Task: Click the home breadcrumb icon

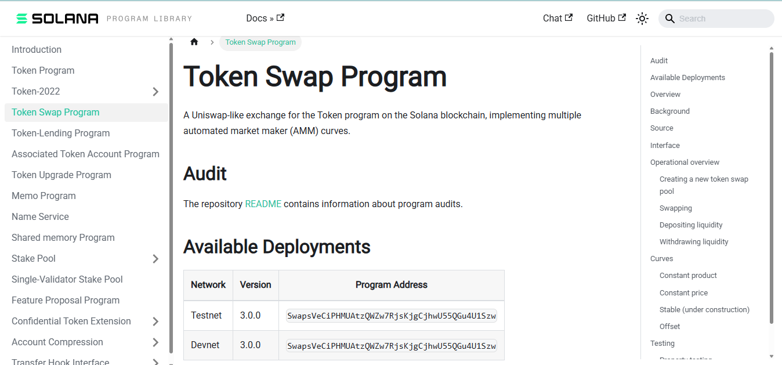Action: pos(194,42)
